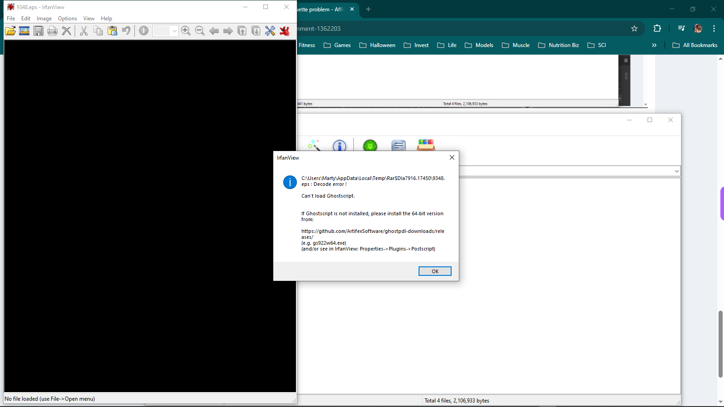Open the Fitness bookmark folder
The width and height of the screenshot is (724, 407).
[307, 45]
